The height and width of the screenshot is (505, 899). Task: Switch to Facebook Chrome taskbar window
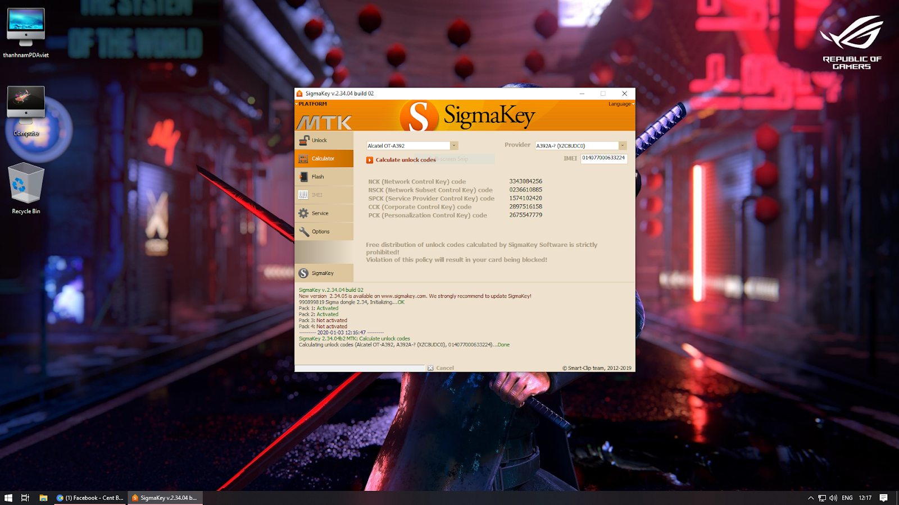click(90, 498)
